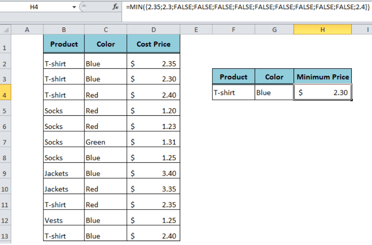Select row 12 header

pyautogui.click(x=5, y=218)
